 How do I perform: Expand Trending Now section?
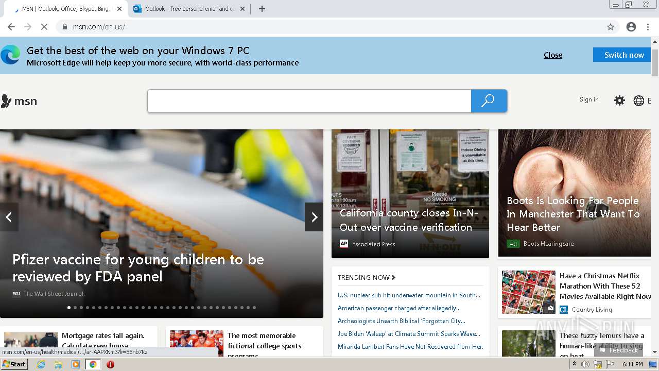[367, 277]
